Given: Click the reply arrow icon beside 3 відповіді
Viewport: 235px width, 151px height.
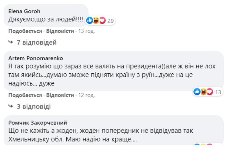Looking at the screenshot, I should click(x=11, y=106).
